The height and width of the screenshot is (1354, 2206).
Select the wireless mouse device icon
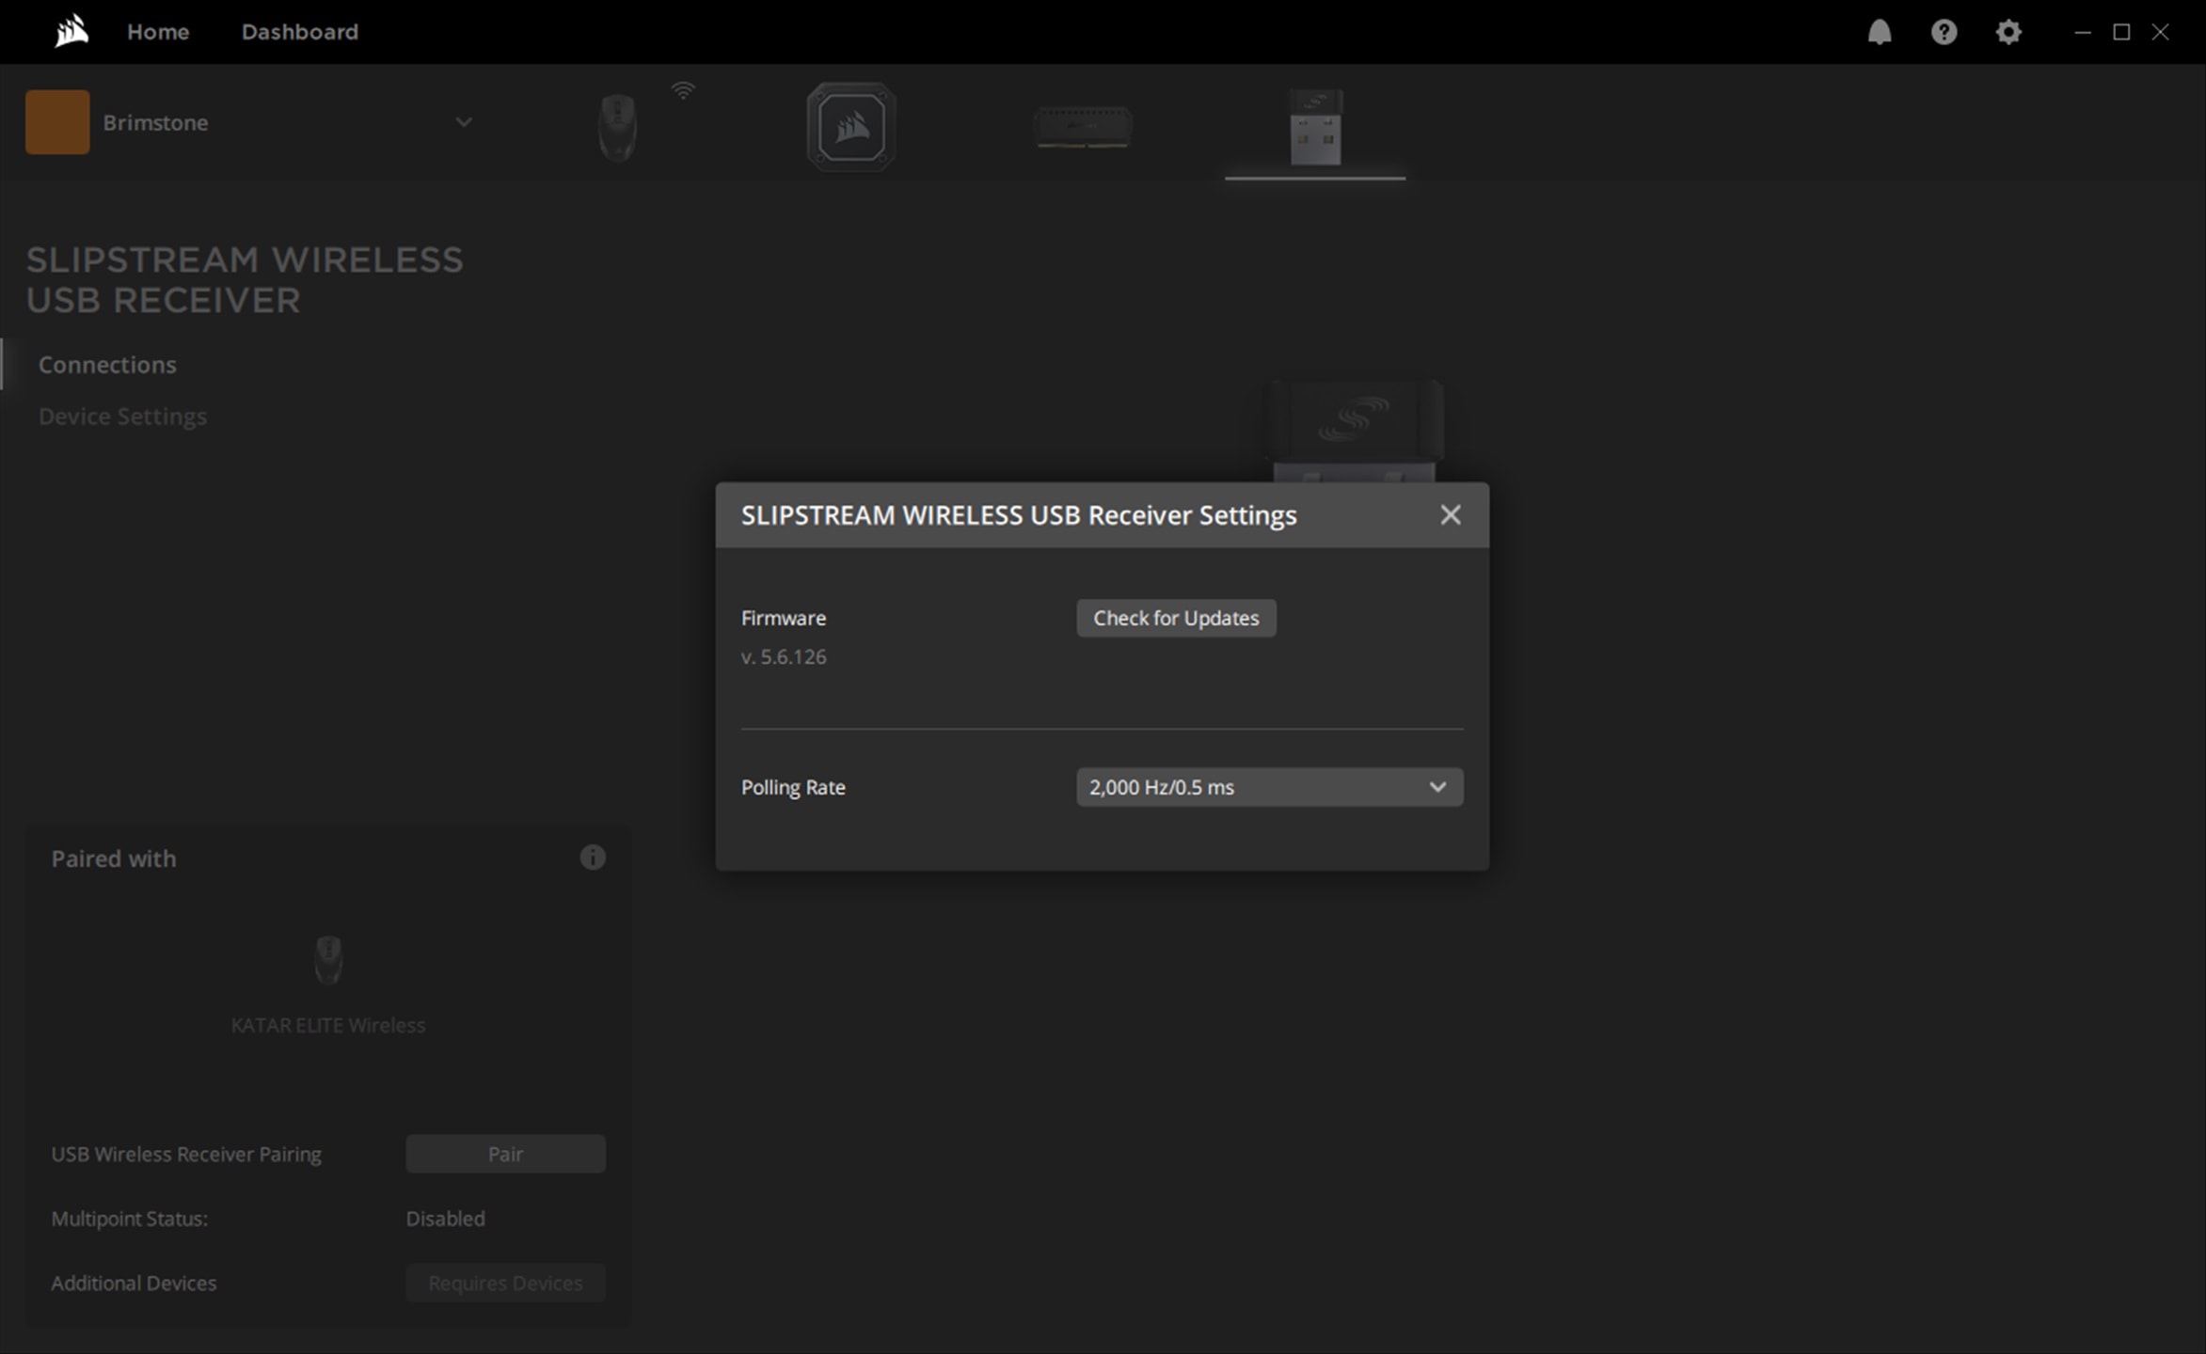[618, 127]
